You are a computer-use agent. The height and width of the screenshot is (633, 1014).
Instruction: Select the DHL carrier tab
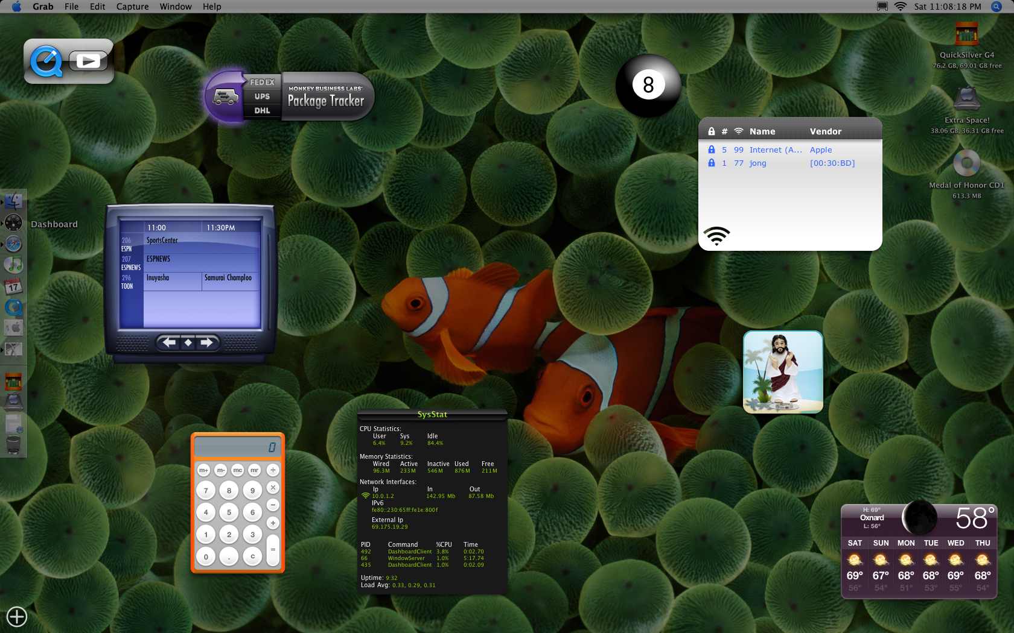[x=262, y=110]
